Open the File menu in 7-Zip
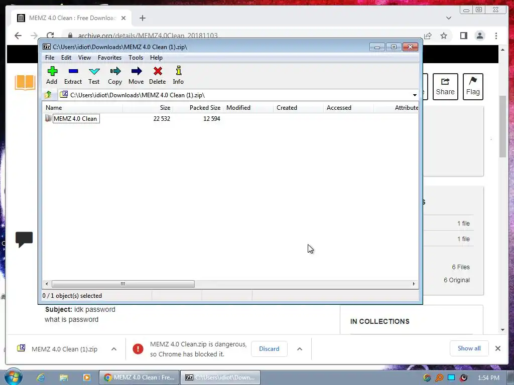The width and height of the screenshot is (514, 385). (x=50, y=58)
